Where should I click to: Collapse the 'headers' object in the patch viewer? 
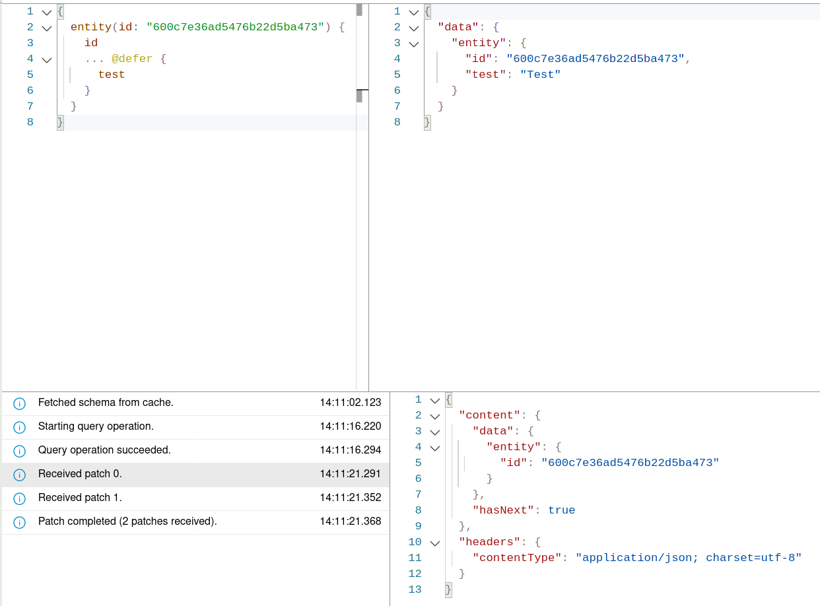[x=434, y=542]
